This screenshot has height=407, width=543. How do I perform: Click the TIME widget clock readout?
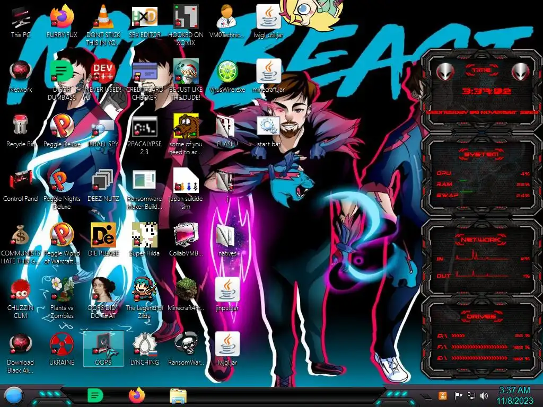coord(487,91)
